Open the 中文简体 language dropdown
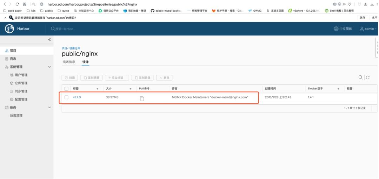This screenshot has width=379, height=179. 343,28
